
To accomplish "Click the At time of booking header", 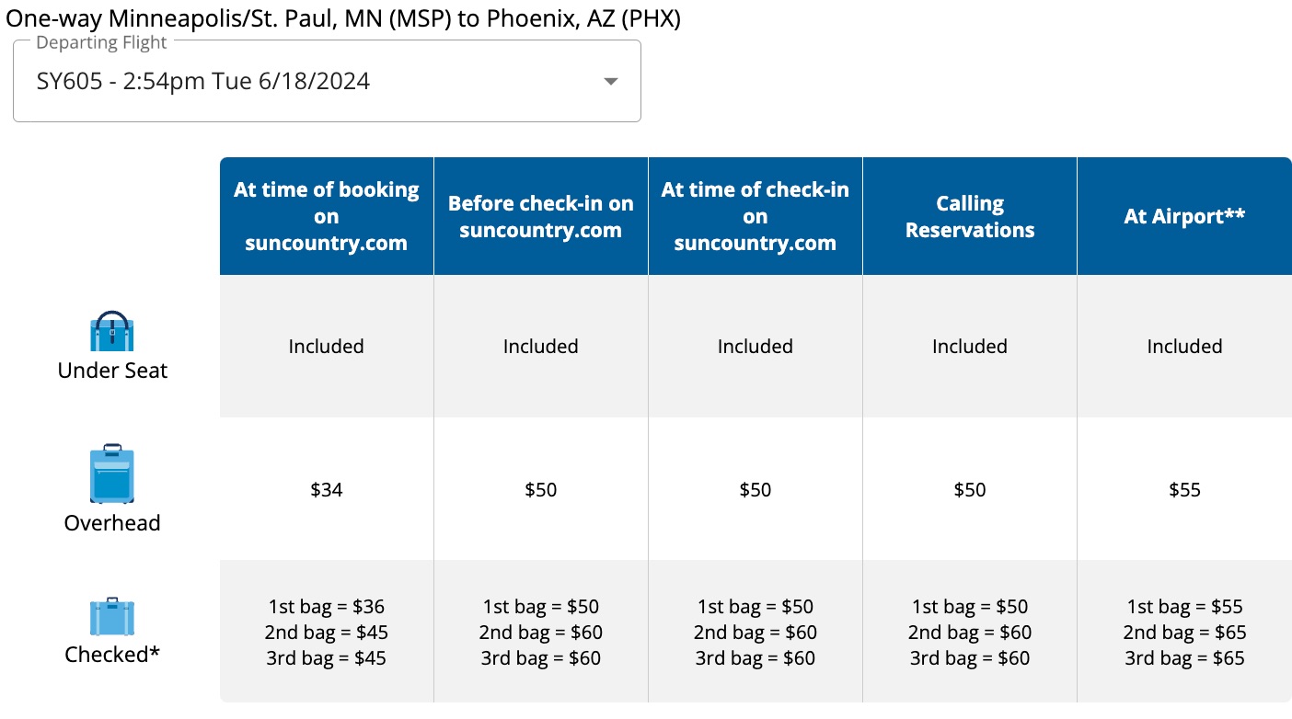I will (326, 216).
